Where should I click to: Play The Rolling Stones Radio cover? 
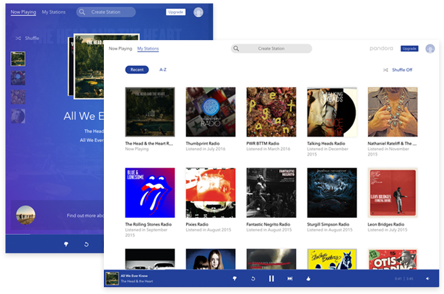(x=150, y=193)
